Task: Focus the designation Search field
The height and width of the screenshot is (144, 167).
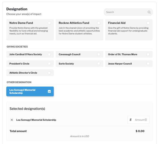Action: (128, 12)
